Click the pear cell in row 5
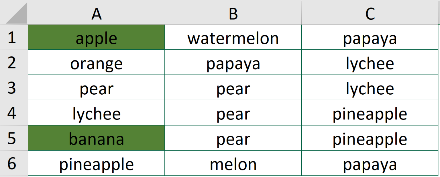Screen dimensions: 440x177 233,139
